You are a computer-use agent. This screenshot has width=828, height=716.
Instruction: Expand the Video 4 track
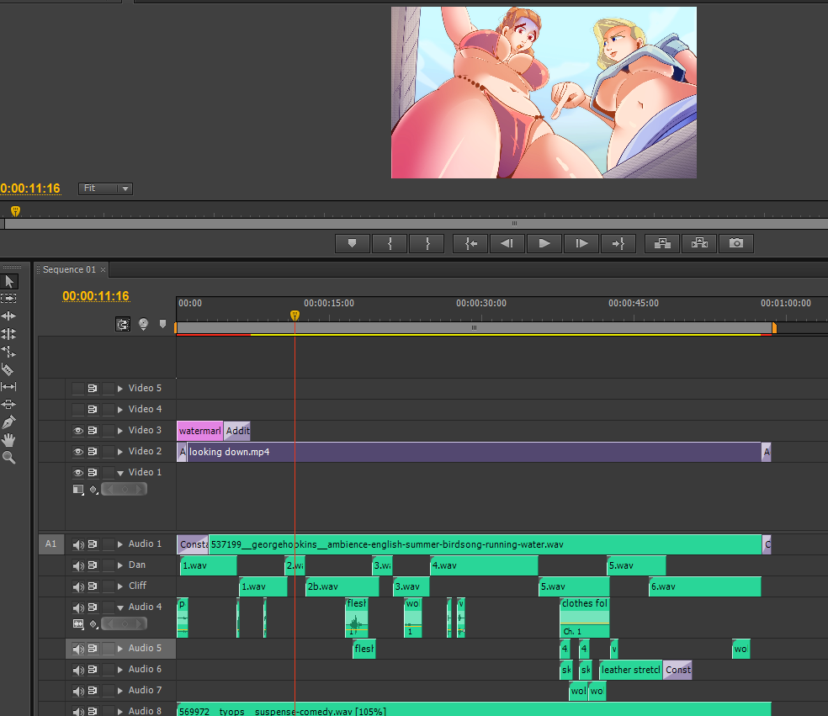click(x=120, y=410)
